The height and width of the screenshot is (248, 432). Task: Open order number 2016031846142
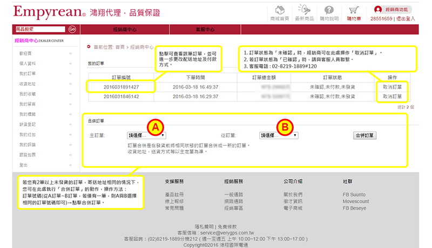[x=120, y=97]
